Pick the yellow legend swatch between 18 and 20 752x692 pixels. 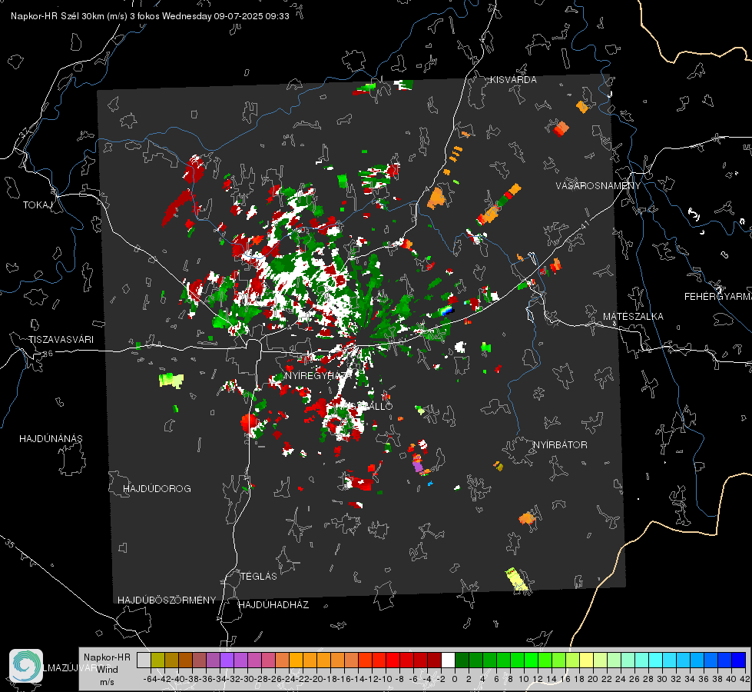click(587, 660)
